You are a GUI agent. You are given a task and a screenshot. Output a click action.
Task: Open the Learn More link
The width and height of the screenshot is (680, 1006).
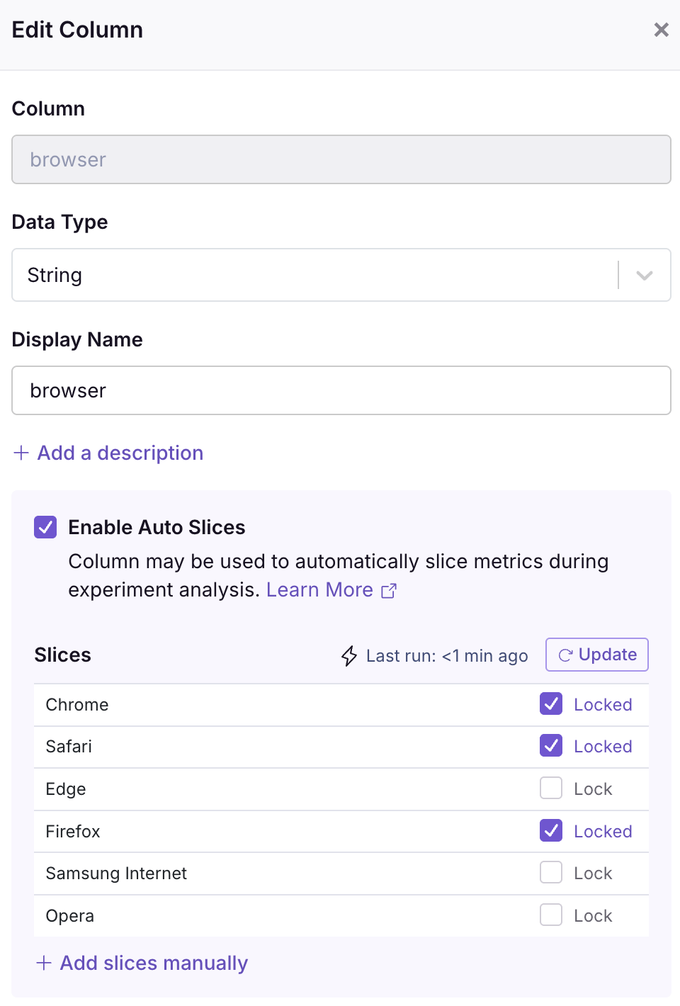[320, 589]
